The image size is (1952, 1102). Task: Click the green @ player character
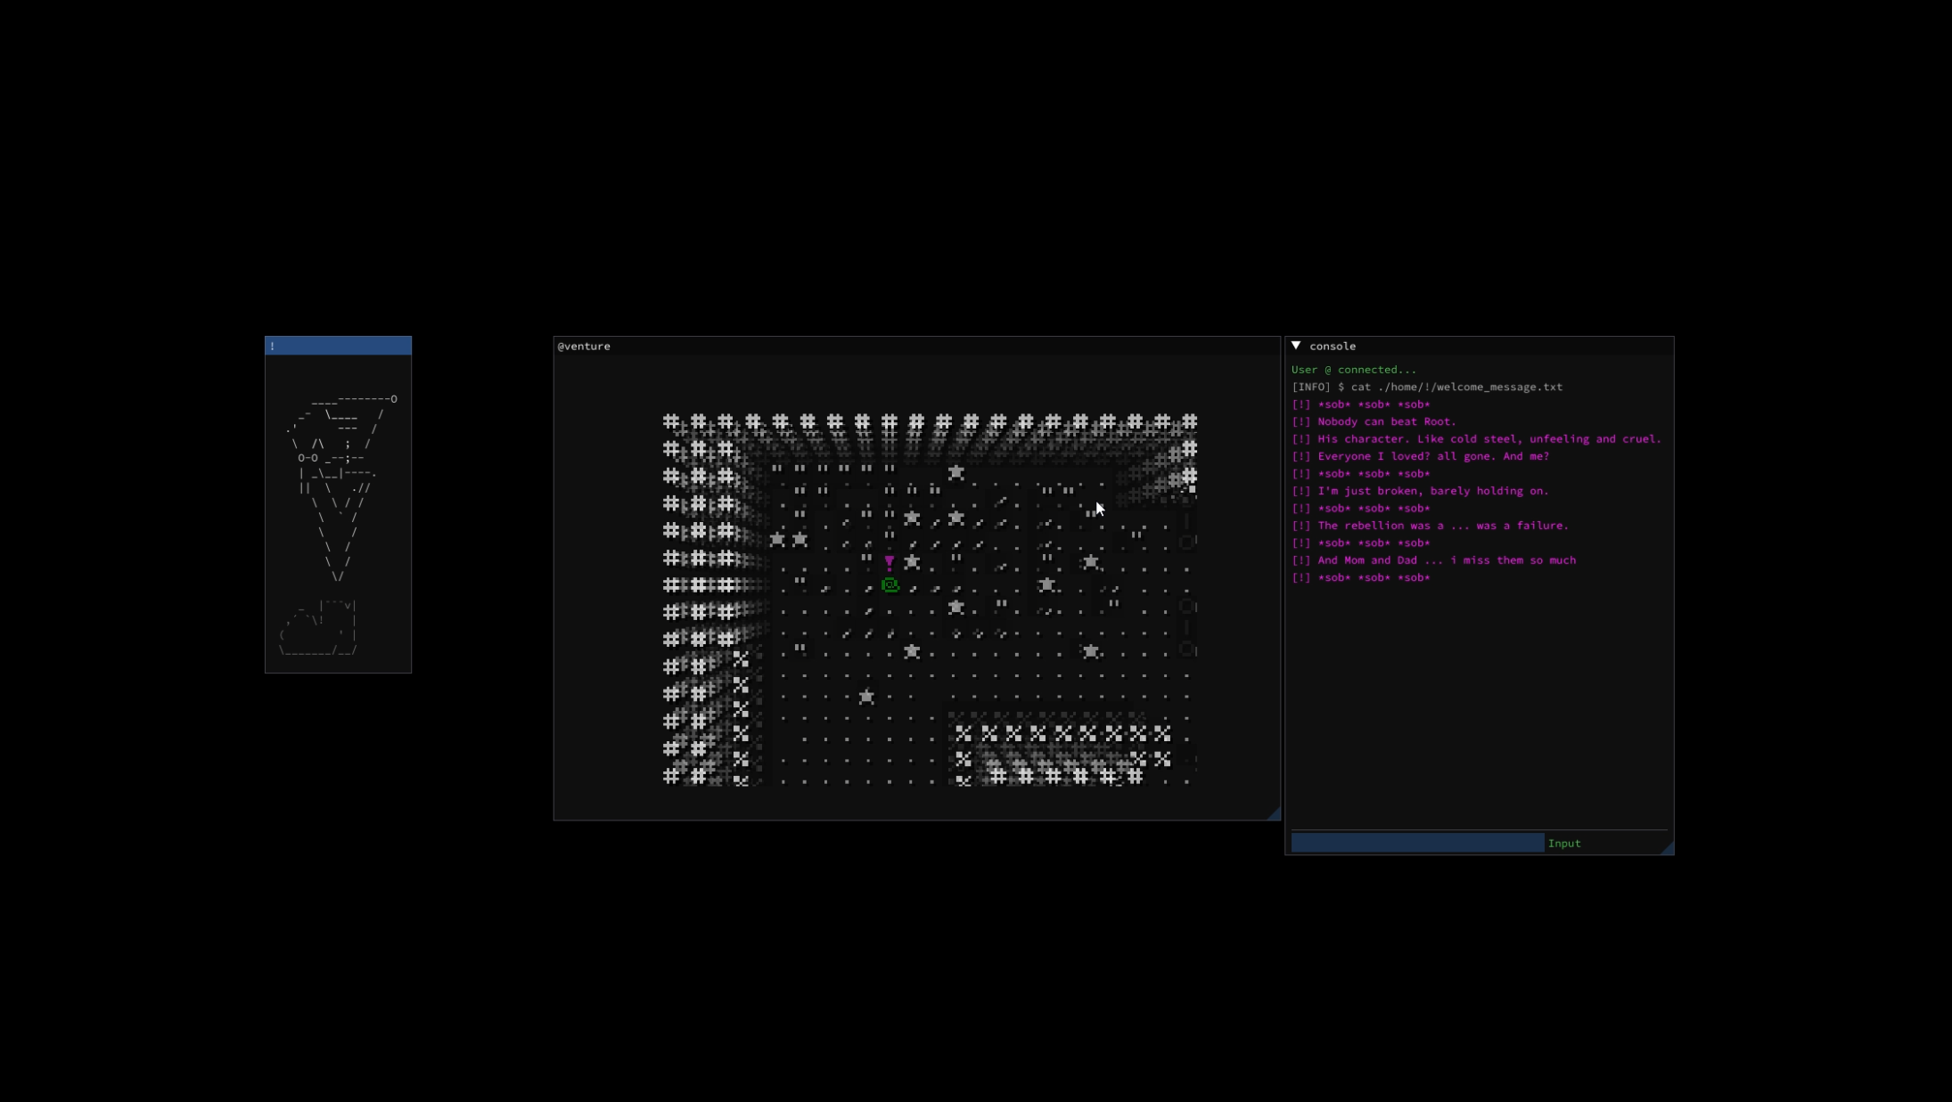pyautogui.click(x=890, y=585)
